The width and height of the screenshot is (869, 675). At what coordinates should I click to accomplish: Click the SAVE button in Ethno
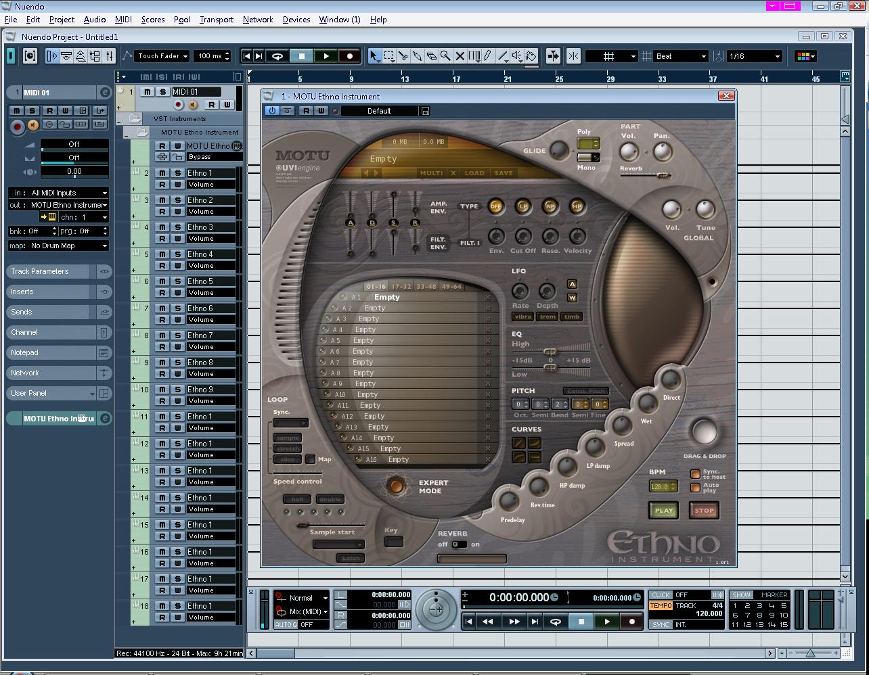click(504, 173)
